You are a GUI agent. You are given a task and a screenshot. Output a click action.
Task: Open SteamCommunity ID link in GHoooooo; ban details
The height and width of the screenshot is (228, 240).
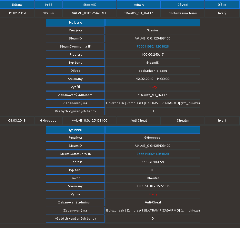pos(153,154)
